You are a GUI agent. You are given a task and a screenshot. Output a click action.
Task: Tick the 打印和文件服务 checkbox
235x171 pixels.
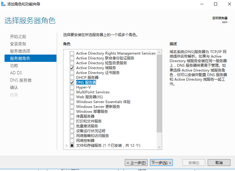pos(72,121)
